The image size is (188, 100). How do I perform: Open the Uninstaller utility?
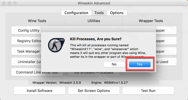tap(26, 62)
